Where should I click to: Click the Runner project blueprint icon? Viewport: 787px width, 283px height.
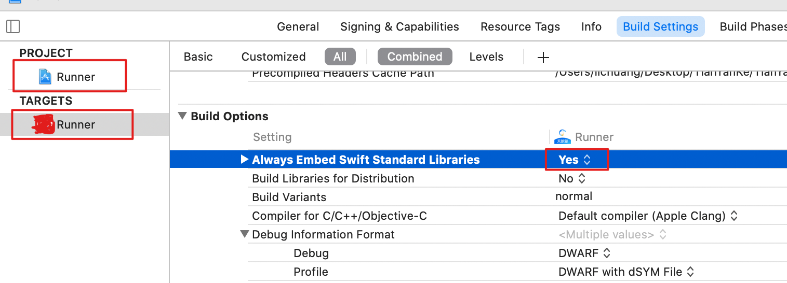pyautogui.click(x=45, y=77)
